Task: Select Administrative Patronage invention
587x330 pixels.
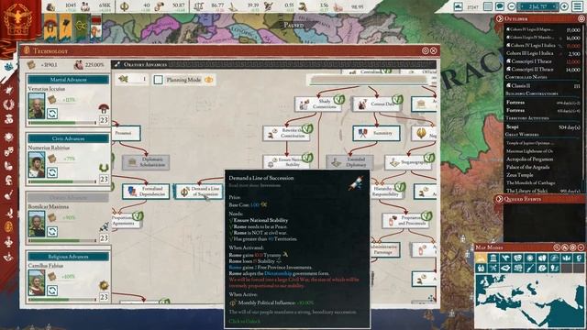Action: coord(384,249)
